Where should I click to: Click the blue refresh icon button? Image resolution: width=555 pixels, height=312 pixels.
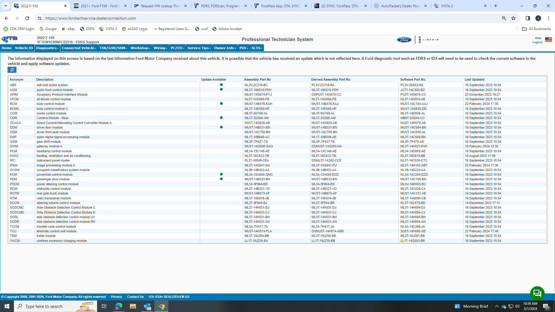tap(12, 70)
